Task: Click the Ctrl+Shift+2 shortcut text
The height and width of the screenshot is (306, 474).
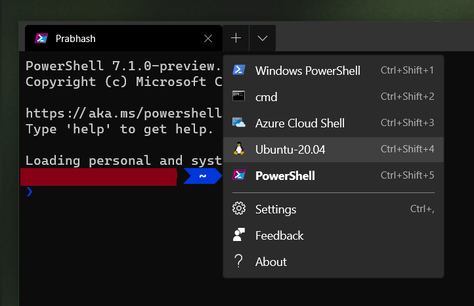Action: [x=407, y=97]
